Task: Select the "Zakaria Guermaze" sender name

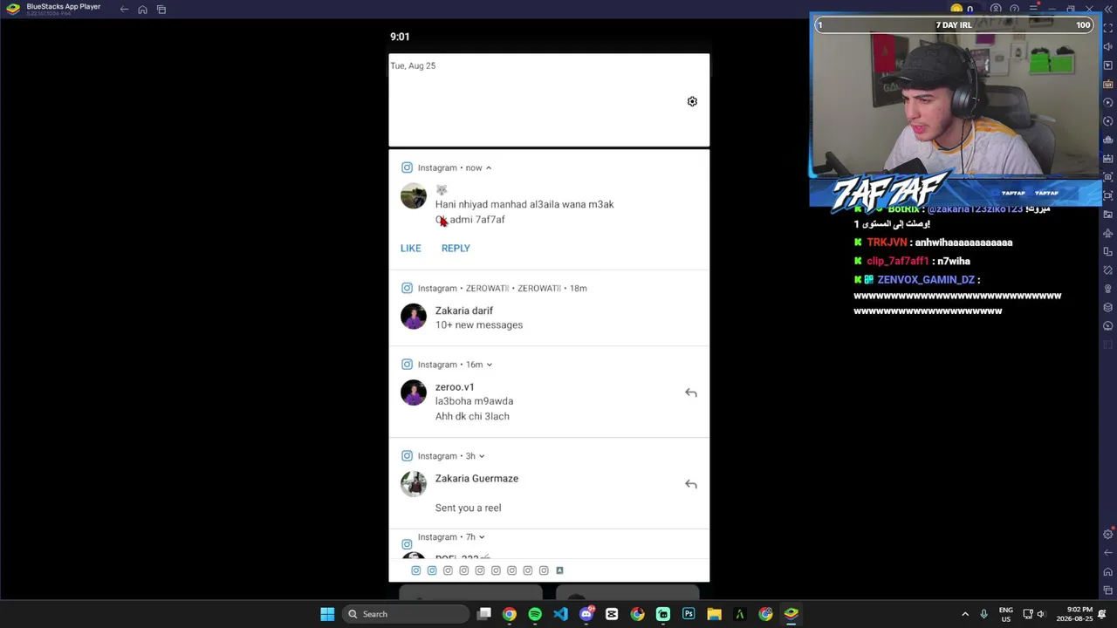Action: pyautogui.click(x=476, y=479)
